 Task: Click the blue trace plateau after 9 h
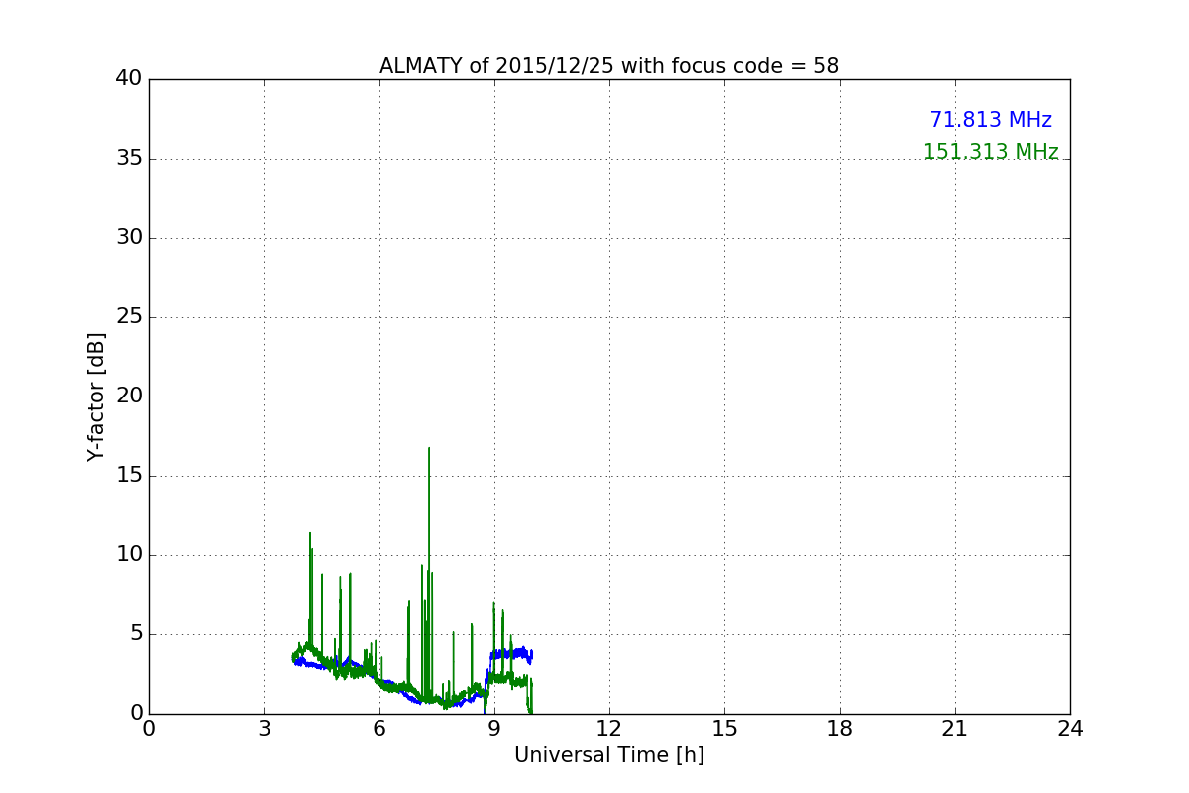511,654
